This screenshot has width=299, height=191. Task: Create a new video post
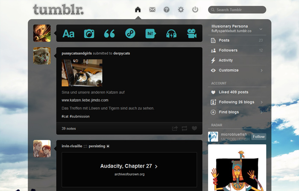point(192,34)
